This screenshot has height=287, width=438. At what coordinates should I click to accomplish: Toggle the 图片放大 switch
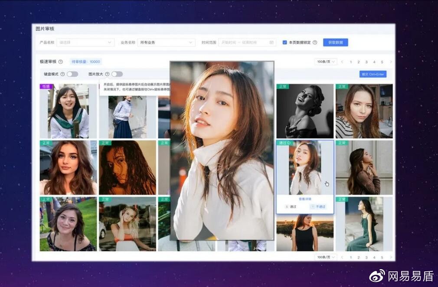117,74
